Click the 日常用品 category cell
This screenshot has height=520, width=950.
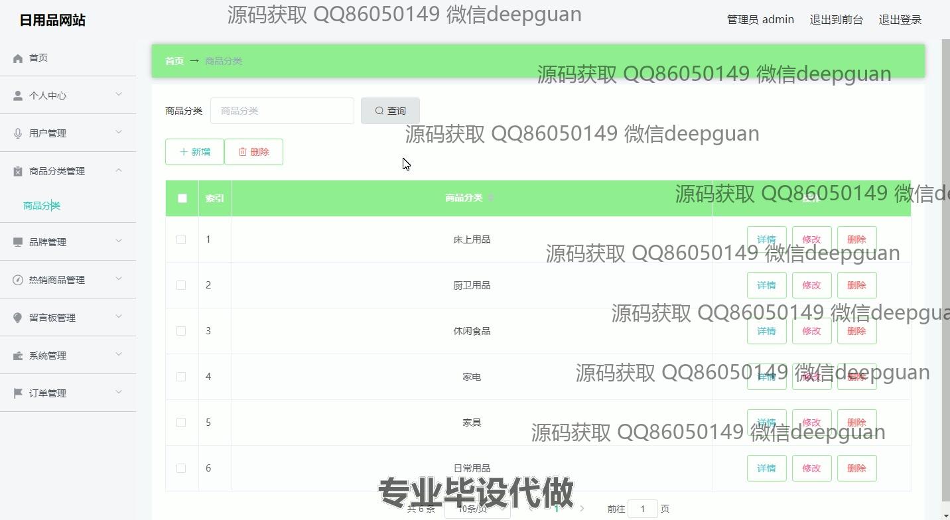[x=472, y=468]
